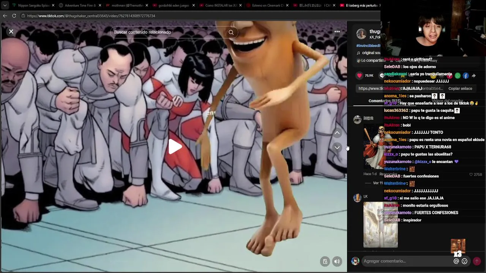Like the video with the heart icon (75.9K)

tap(359, 75)
